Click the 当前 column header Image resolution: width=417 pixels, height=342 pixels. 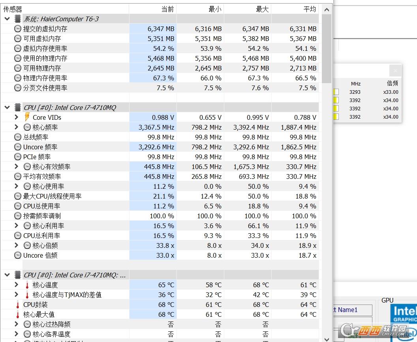(x=153, y=9)
